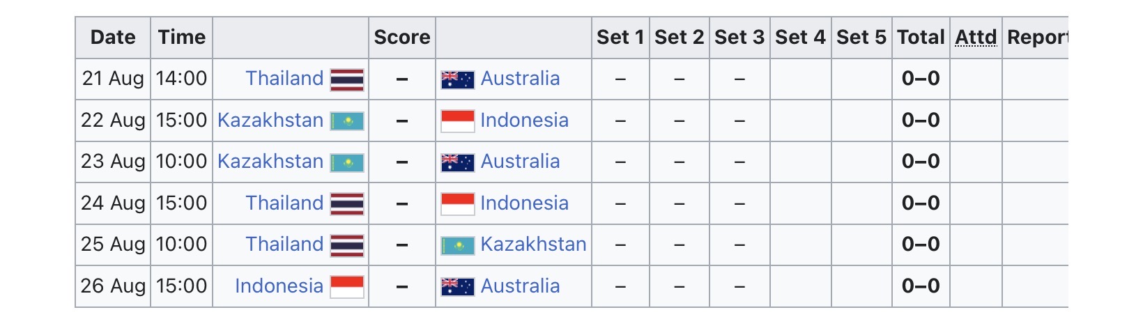Open Australia link in 21 Aug match
1143x326 pixels.
tap(520, 79)
